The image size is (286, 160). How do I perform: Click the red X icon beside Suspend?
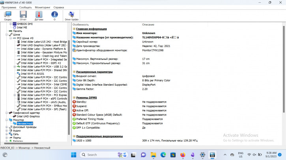tap(74, 106)
